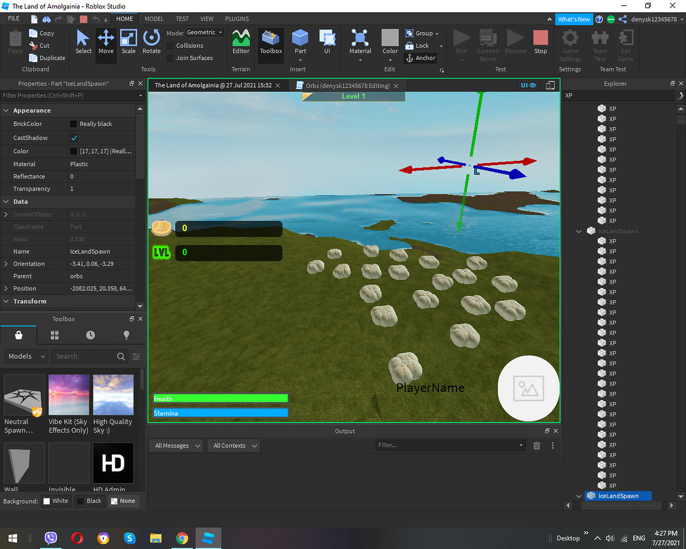
Task: Open File Explorer from taskbar
Action: (x=156, y=539)
